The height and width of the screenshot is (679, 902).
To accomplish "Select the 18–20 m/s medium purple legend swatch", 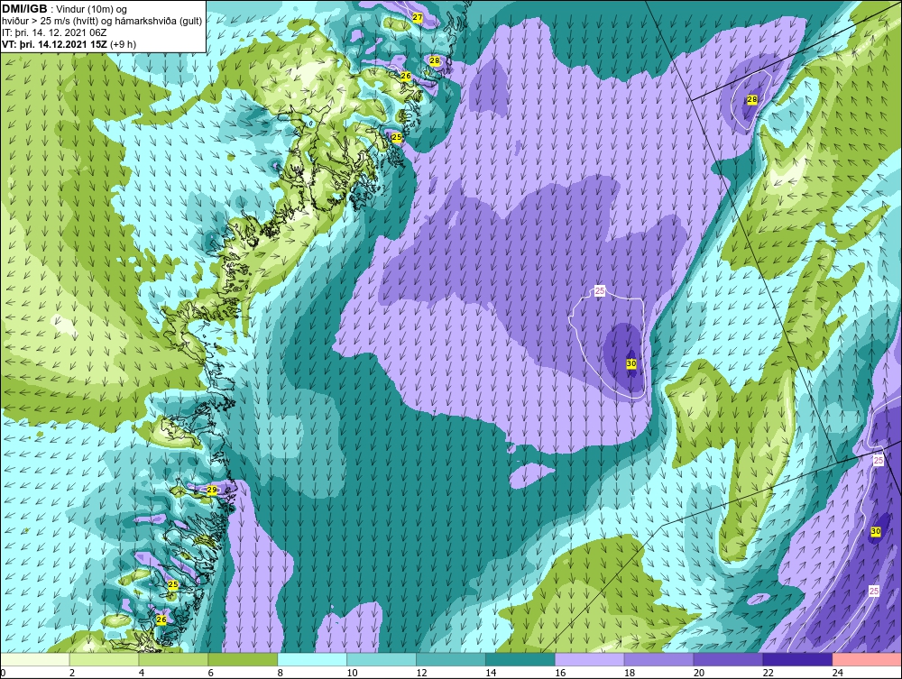I will [x=658, y=659].
